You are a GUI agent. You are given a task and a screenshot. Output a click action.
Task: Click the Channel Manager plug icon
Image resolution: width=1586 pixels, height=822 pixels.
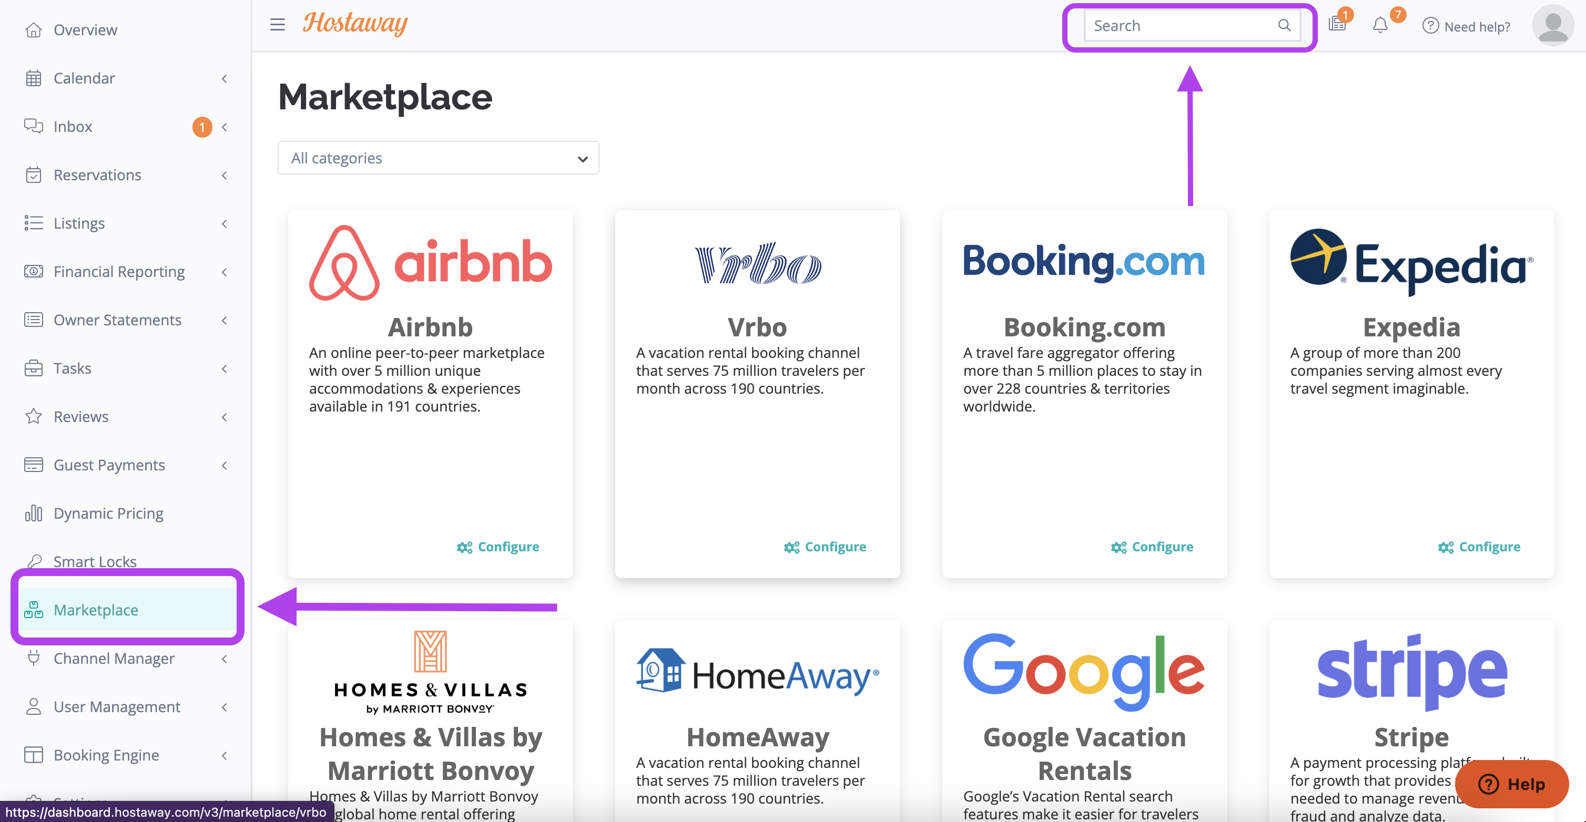tap(33, 657)
